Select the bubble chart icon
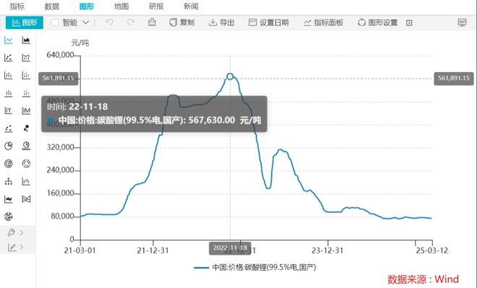Image resolution: width=477 pixels, height=288 pixels. pyautogui.click(x=26, y=128)
